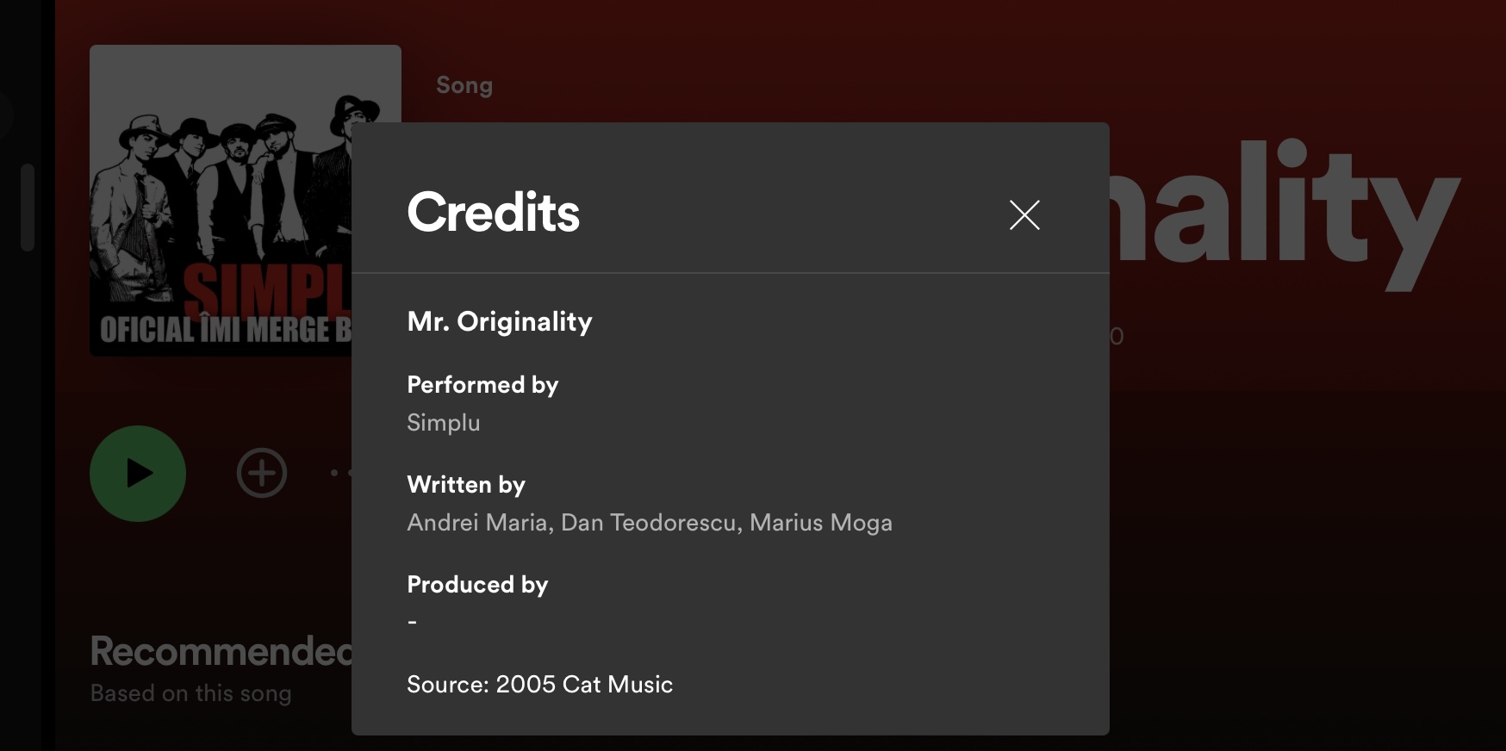This screenshot has width=1506, height=751.
Task: Open the three-dot more options menu
Action: pos(339,473)
